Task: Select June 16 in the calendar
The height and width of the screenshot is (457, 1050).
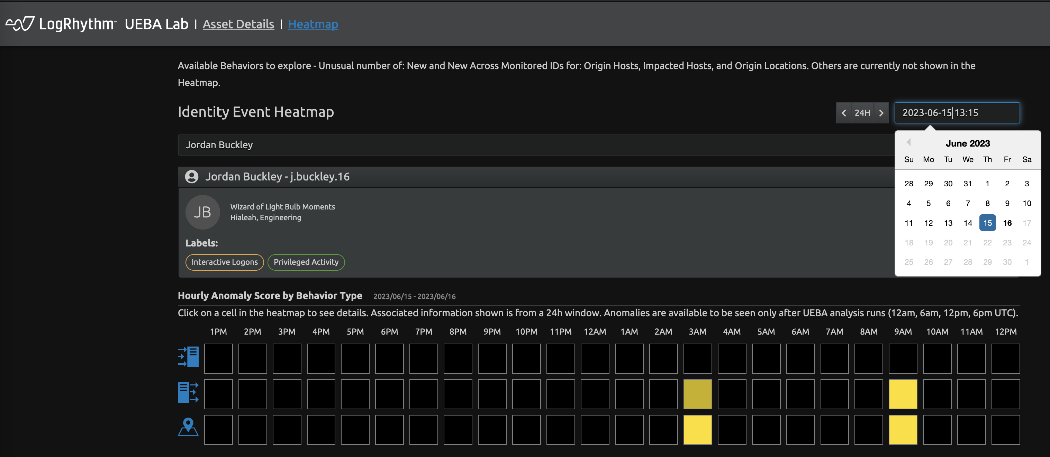Action: [x=1007, y=223]
